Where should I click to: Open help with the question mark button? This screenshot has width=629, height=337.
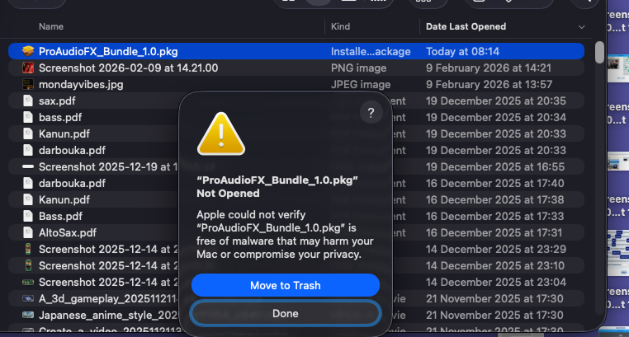pos(371,113)
